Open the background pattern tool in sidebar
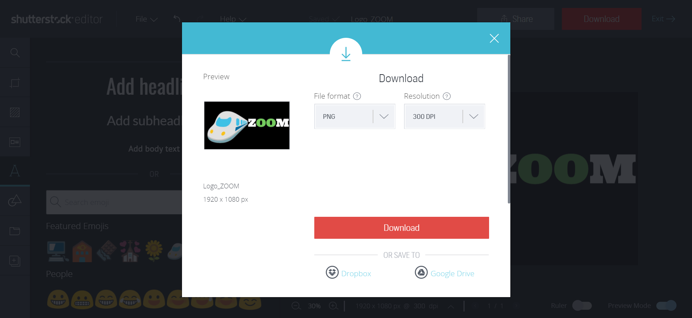Image resolution: width=692 pixels, height=318 pixels. coord(15,112)
